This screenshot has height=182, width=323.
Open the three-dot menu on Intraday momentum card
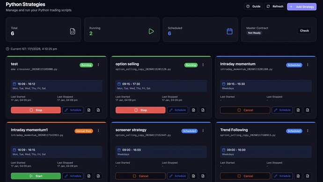[308, 65]
